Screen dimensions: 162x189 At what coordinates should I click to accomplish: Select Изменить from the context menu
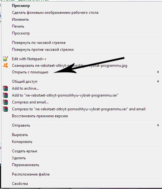click(x=20, y=19)
